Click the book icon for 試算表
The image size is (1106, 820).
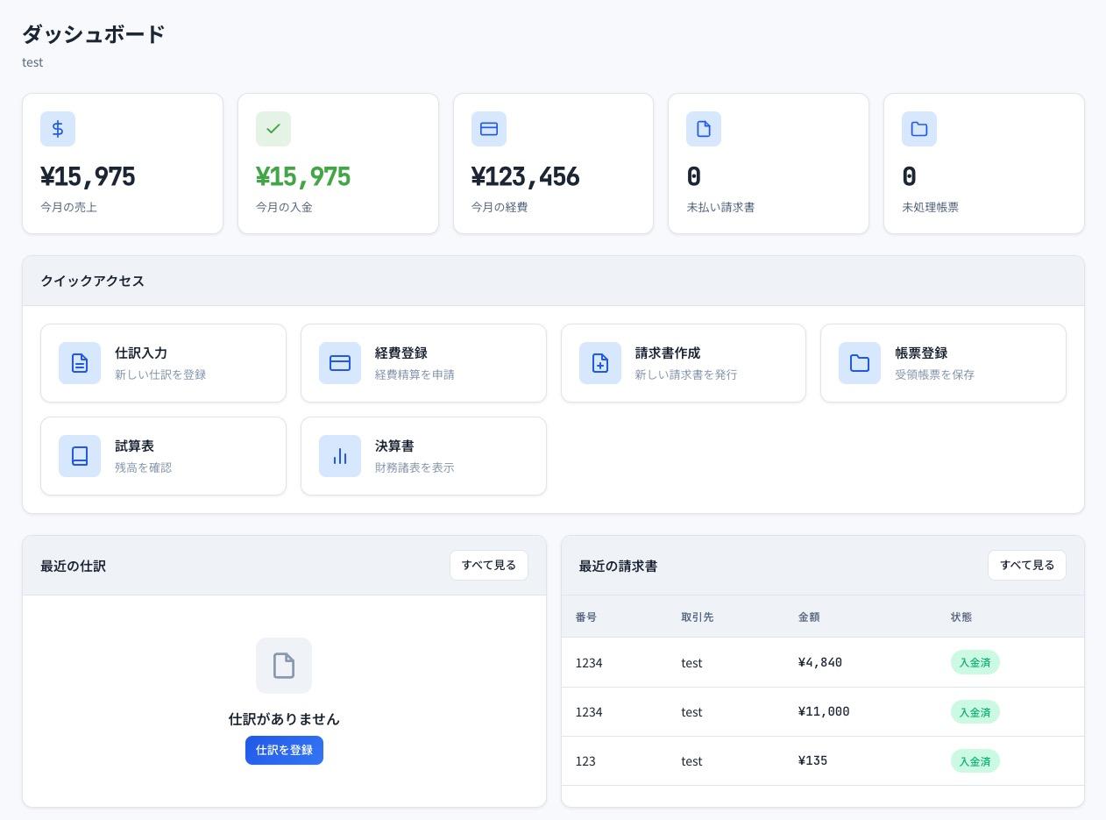tap(80, 456)
